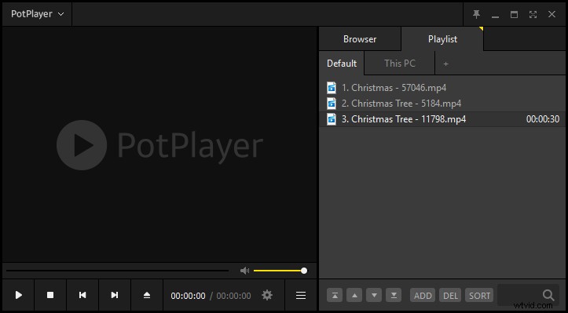This screenshot has width=568, height=313.
Task: Move selected item to the bottom
Action: (x=394, y=295)
